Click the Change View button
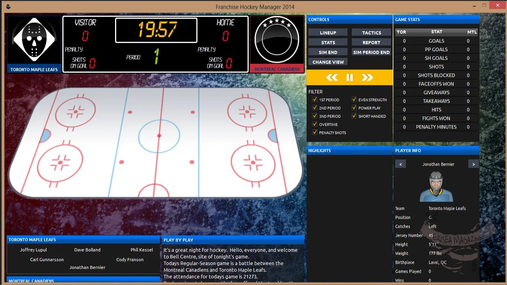 (x=328, y=62)
